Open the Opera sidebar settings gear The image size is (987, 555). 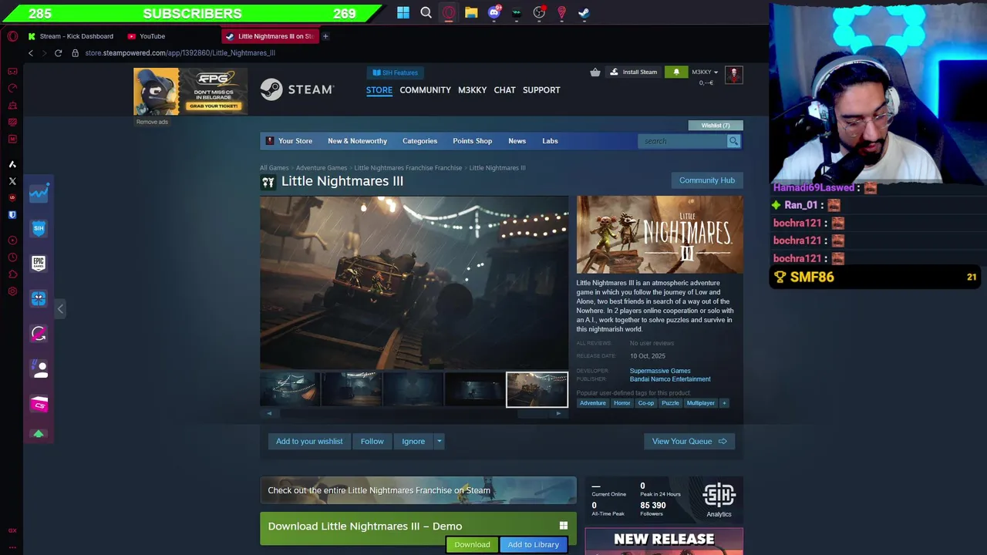pos(12,291)
